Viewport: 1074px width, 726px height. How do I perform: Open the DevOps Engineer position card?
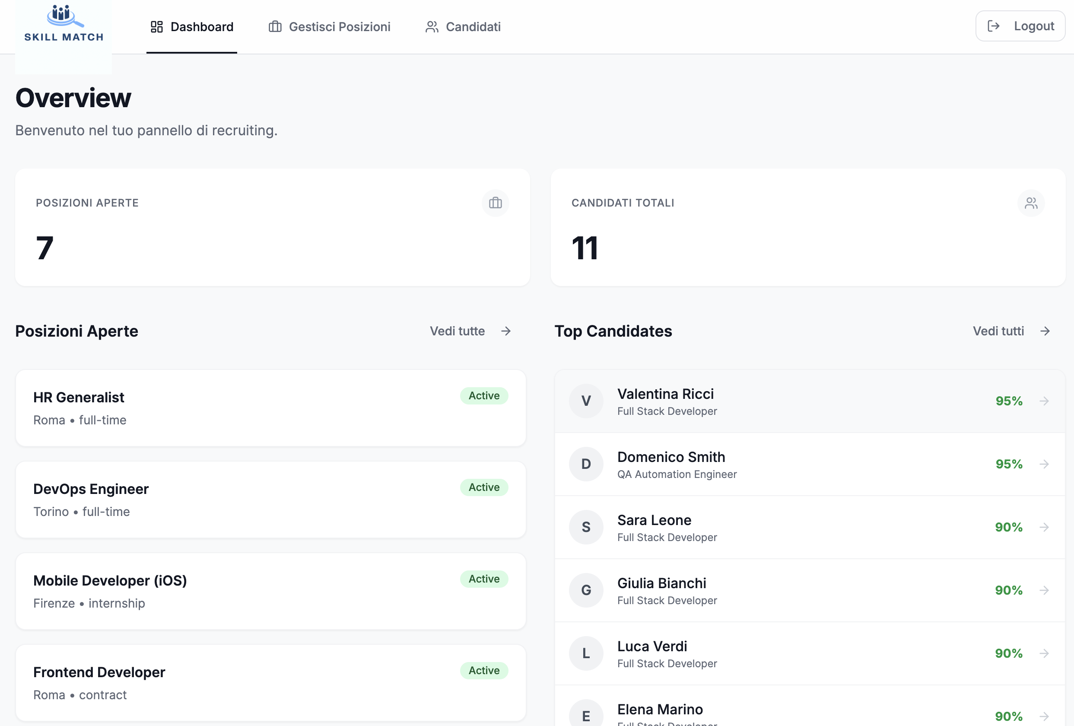pyautogui.click(x=271, y=500)
